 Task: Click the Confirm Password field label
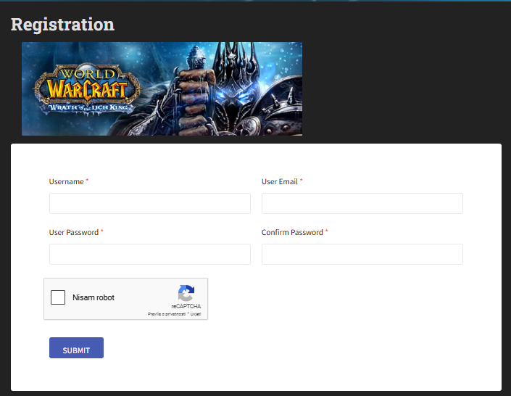[292, 233]
